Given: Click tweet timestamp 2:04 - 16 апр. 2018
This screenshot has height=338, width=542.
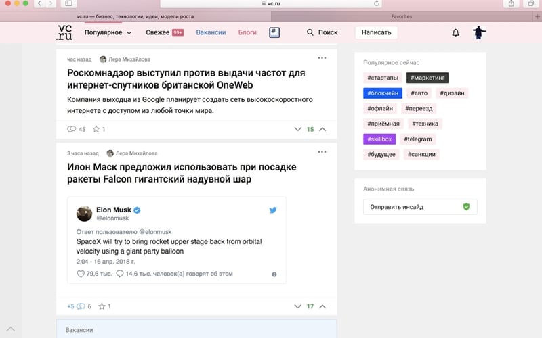Looking at the screenshot, I should (x=106, y=262).
